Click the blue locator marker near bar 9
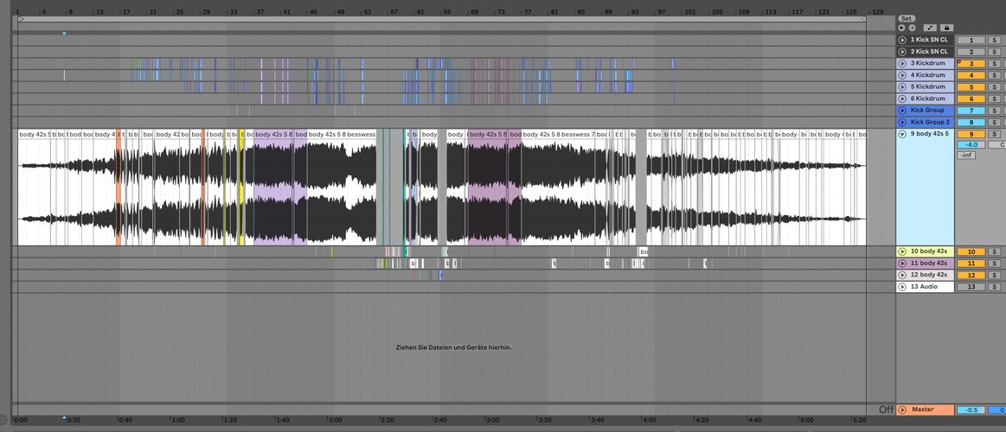The image size is (1006, 432). (x=64, y=34)
